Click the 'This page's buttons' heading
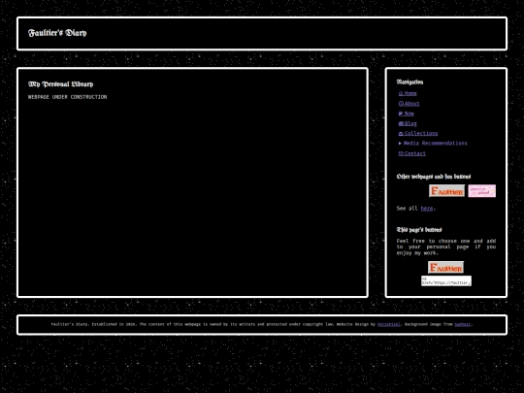The image size is (524, 393). pyautogui.click(x=419, y=230)
